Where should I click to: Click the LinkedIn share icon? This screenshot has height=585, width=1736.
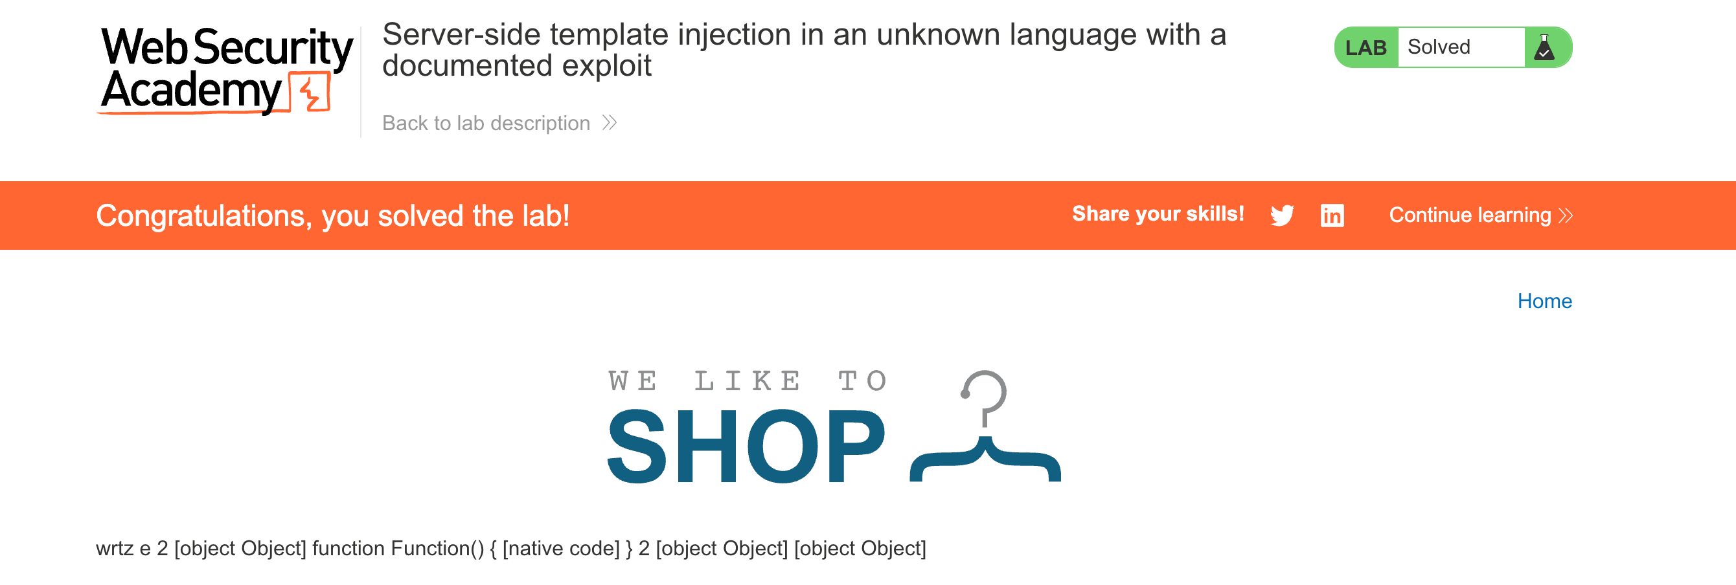pyautogui.click(x=1332, y=215)
